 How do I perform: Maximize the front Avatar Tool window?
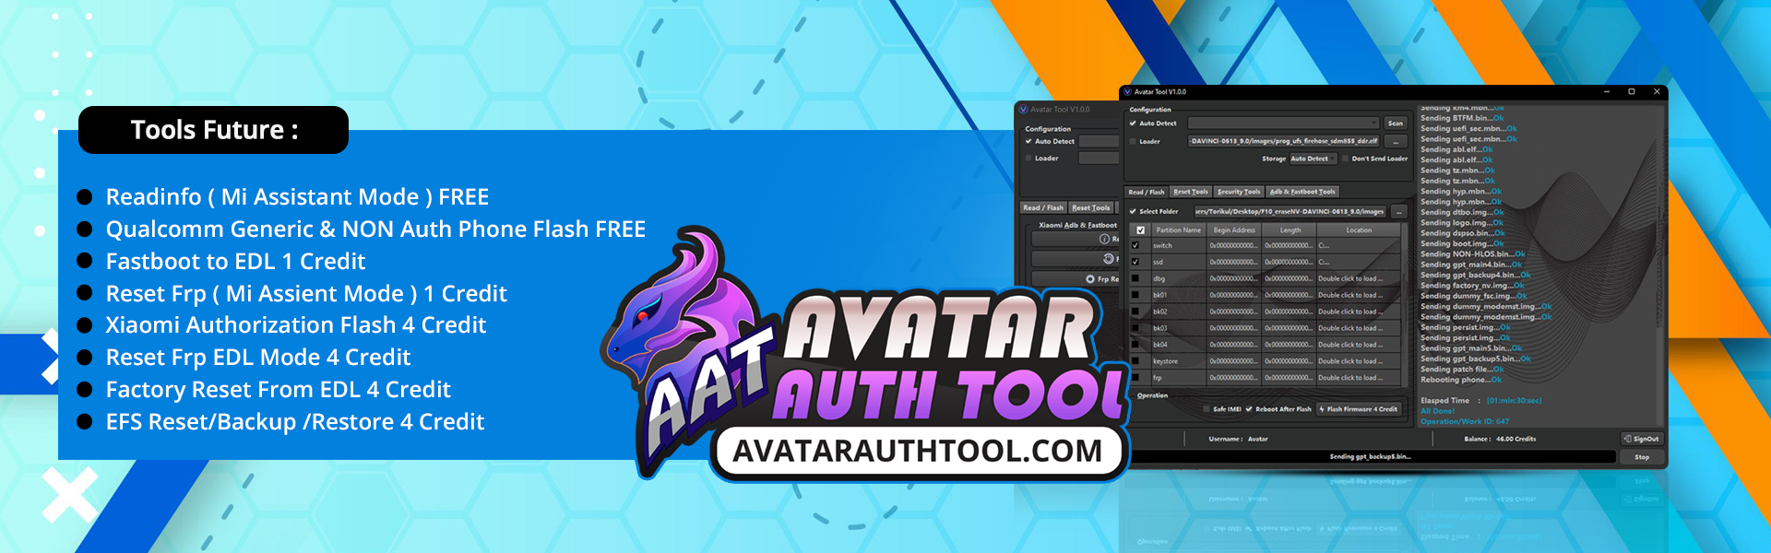click(x=1632, y=92)
